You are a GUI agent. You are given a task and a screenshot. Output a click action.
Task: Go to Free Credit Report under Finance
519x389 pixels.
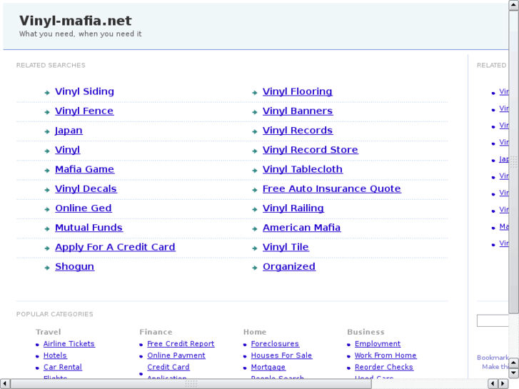coord(181,344)
